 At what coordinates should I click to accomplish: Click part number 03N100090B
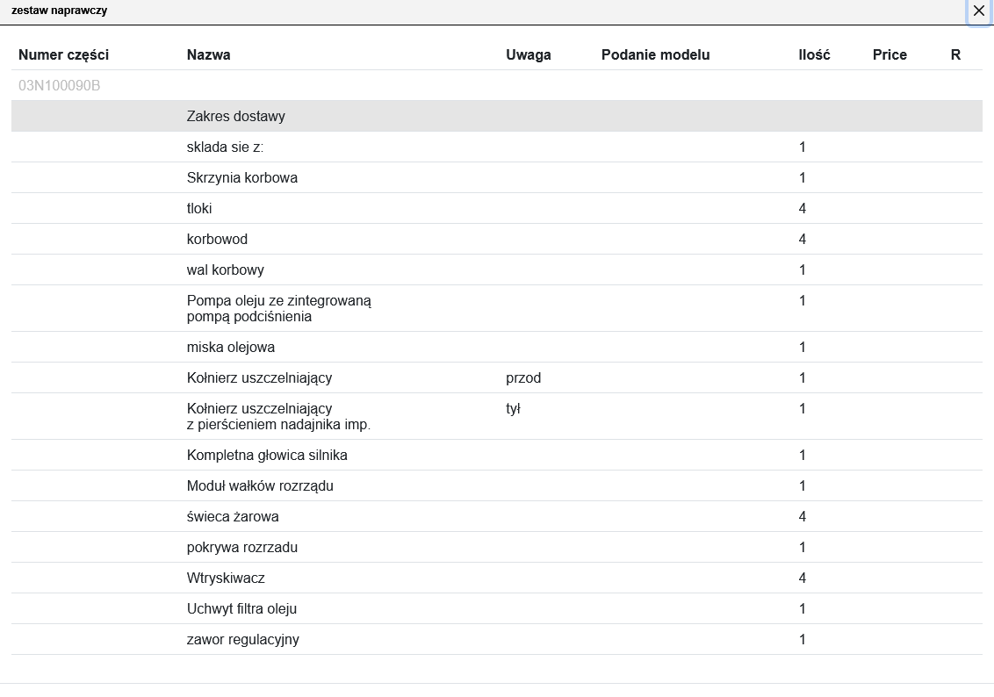coord(60,86)
